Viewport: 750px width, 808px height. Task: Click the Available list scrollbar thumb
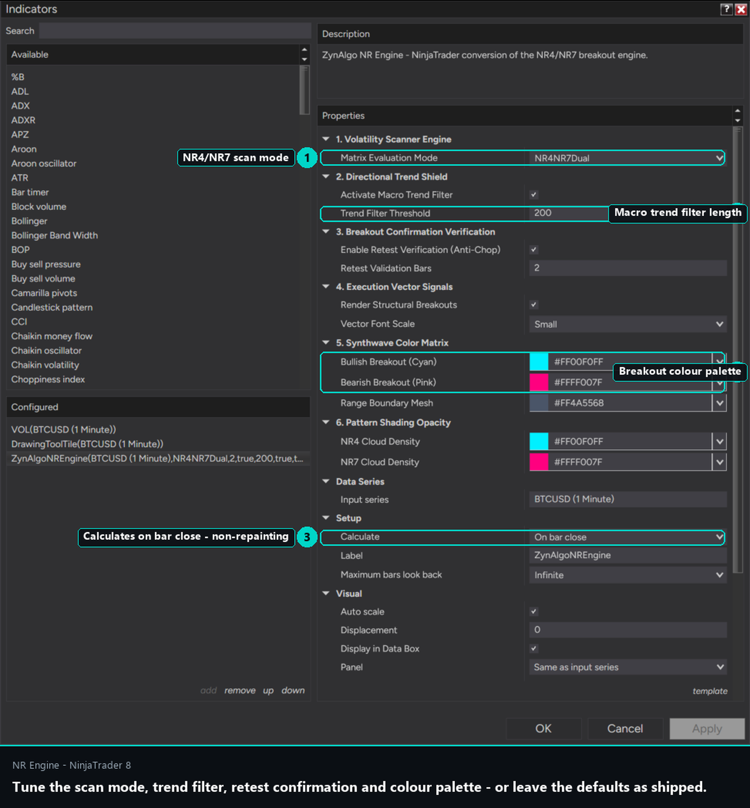coord(304,90)
